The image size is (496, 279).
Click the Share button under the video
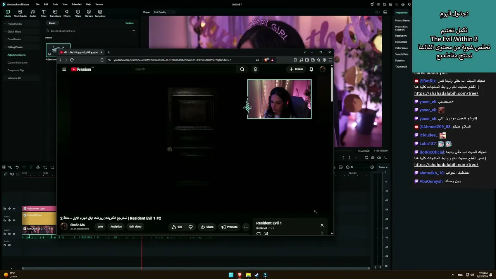click(207, 227)
